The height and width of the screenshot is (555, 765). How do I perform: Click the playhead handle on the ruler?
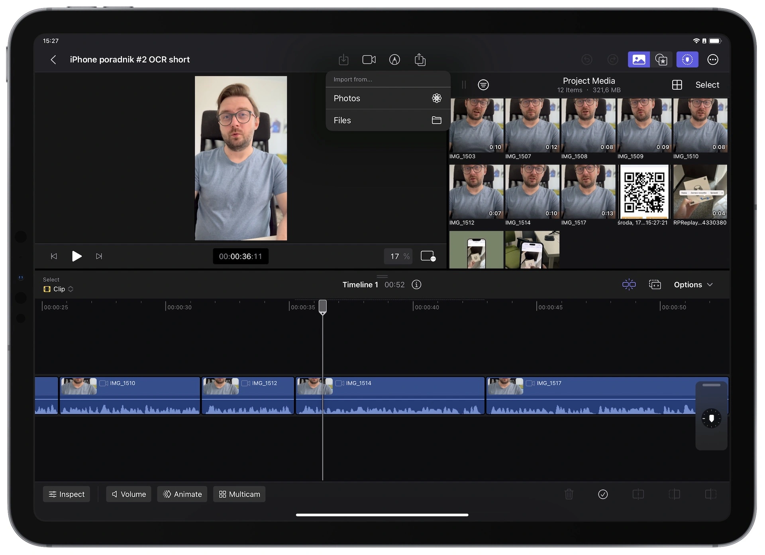pyautogui.click(x=323, y=307)
